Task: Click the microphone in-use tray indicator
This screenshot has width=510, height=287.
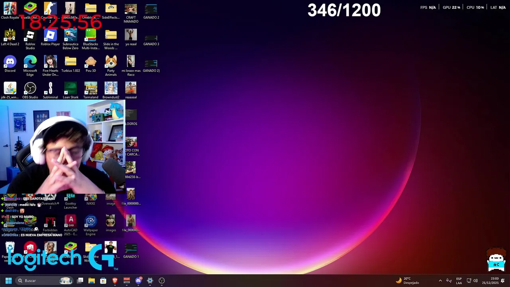Action: (x=449, y=281)
